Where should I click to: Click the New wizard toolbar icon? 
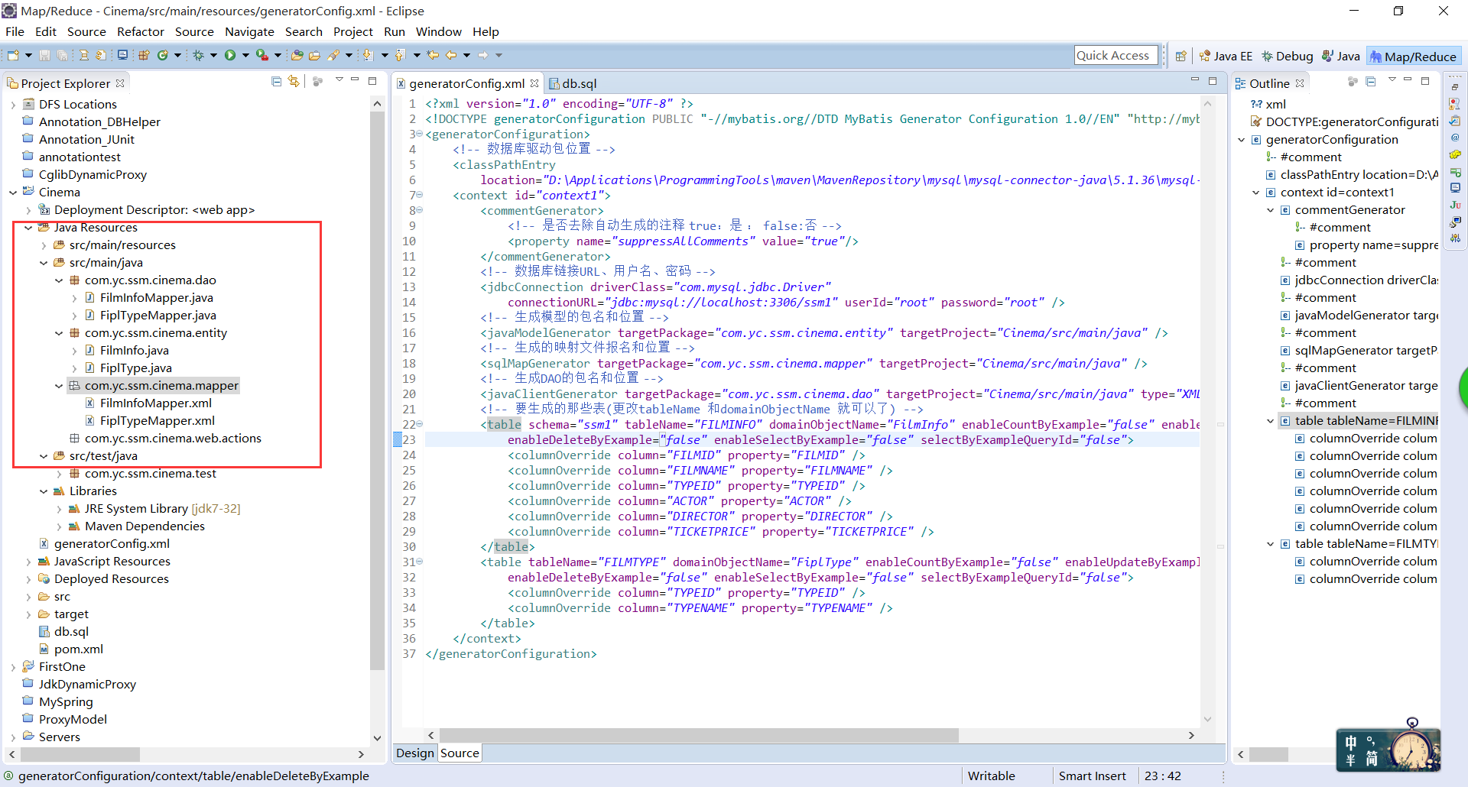coord(13,55)
